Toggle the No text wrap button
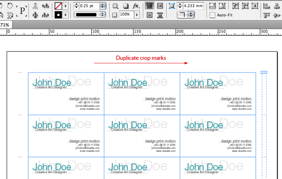The height and width of the screenshot is (179, 282). pyautogui.click(x=149, y=6)
